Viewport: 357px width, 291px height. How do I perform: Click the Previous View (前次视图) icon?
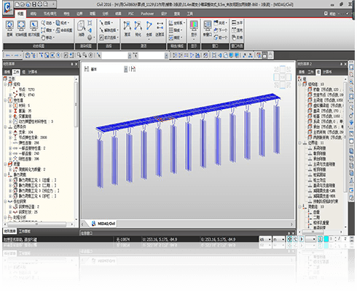(34, 25)
